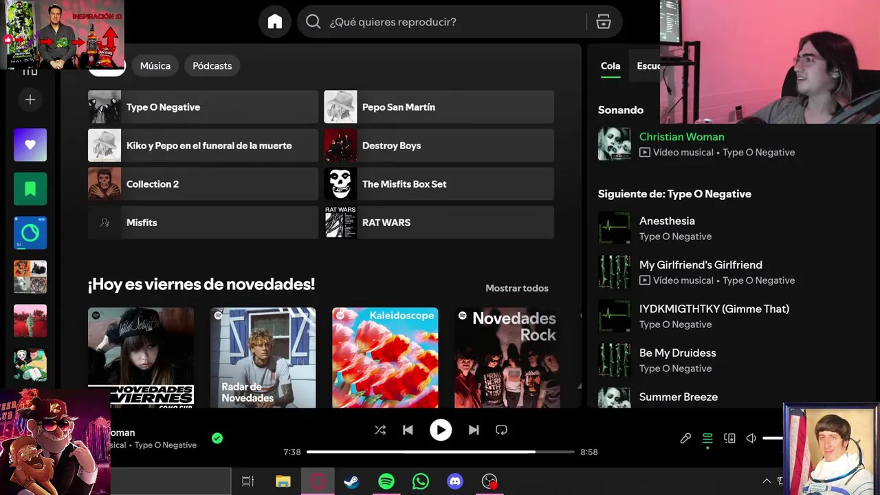Open File Explorer from taskbar
Viewport: 880px width, 495px height.
click(x=283, y=481)
